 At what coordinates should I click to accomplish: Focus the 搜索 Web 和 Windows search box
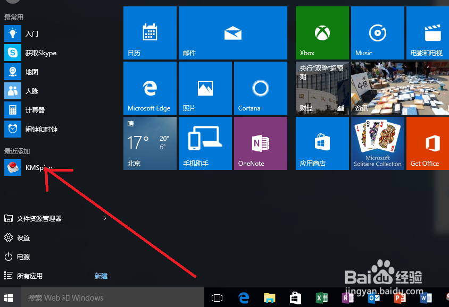(113, 297)
